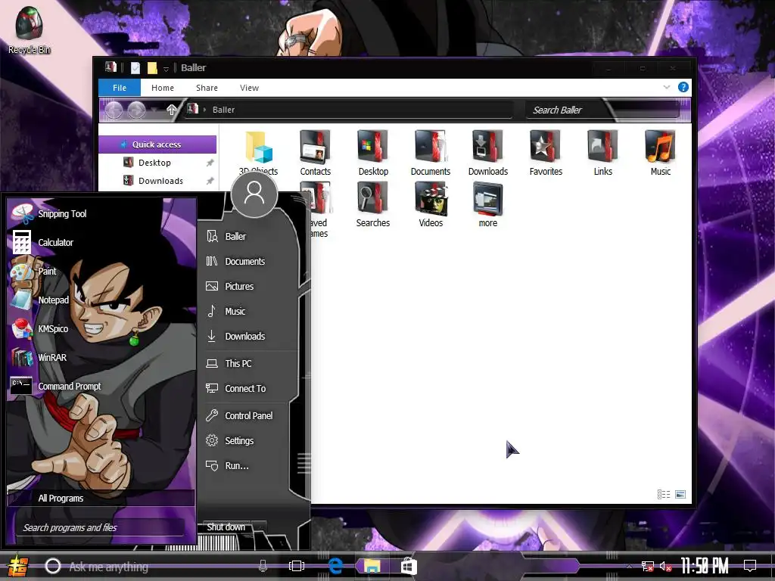This screenshot has height=581, width=775.
Task: Unpin Desktop from Quick access
Action: point(210,163)
